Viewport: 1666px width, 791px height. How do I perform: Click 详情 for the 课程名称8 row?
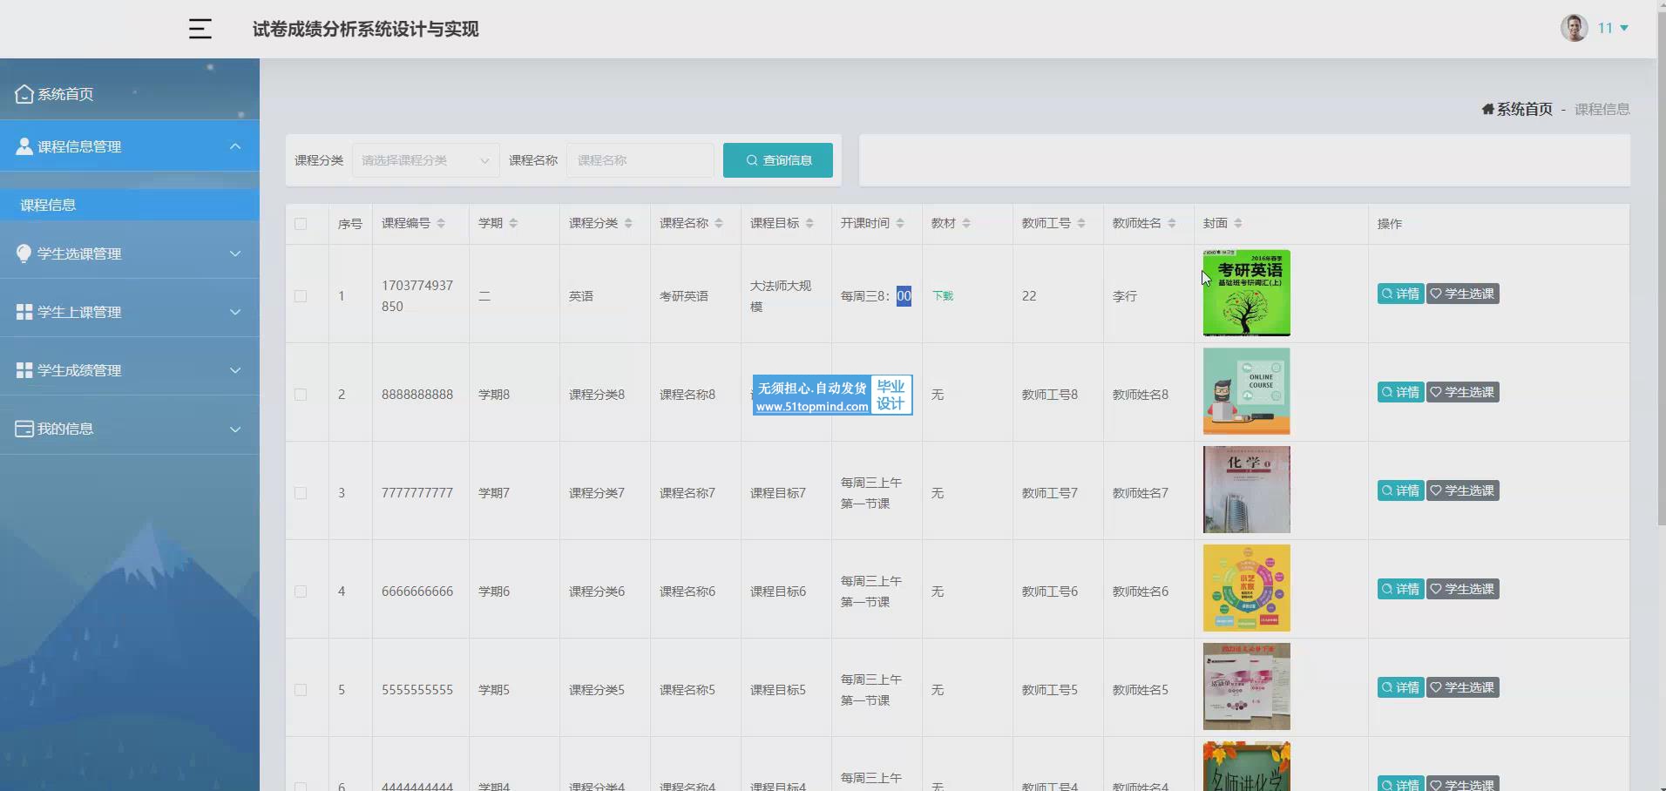pos(1400,392)
